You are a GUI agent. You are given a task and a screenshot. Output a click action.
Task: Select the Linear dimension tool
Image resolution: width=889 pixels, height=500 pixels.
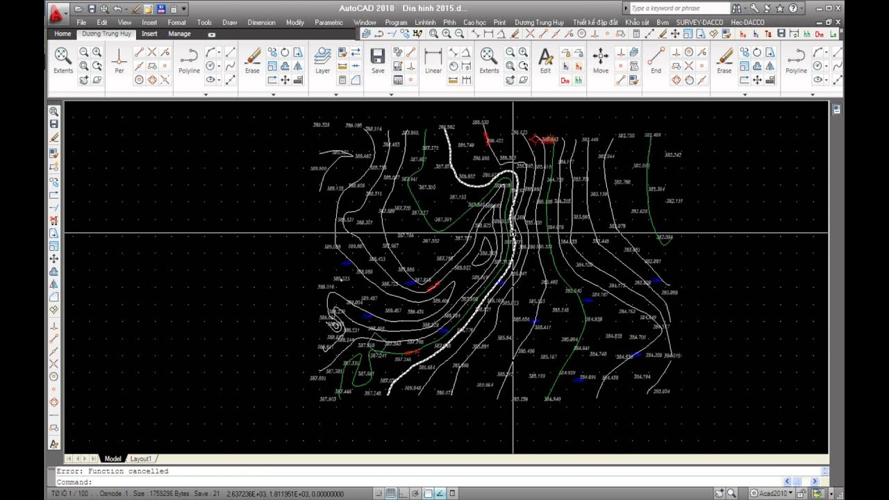pos(433,61)
